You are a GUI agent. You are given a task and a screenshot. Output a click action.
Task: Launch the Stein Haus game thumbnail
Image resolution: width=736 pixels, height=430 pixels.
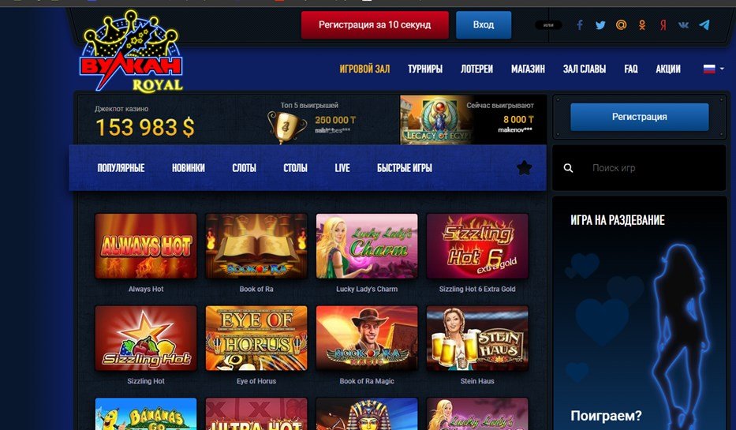click(x=477, y=338)
